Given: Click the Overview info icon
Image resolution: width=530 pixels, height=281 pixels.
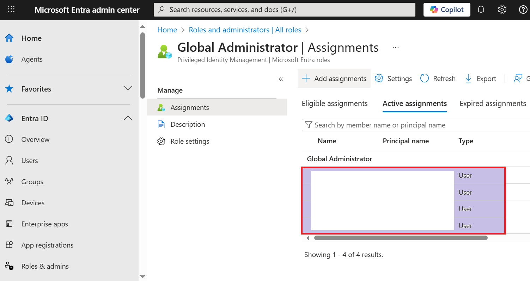Looking at the screenshot, I should tap(9, 139).
